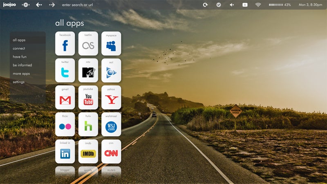Focus the 'enter search or url' field
Image resolution: width=327 pixels, height=184 pixels.
(x=77, y=4)
